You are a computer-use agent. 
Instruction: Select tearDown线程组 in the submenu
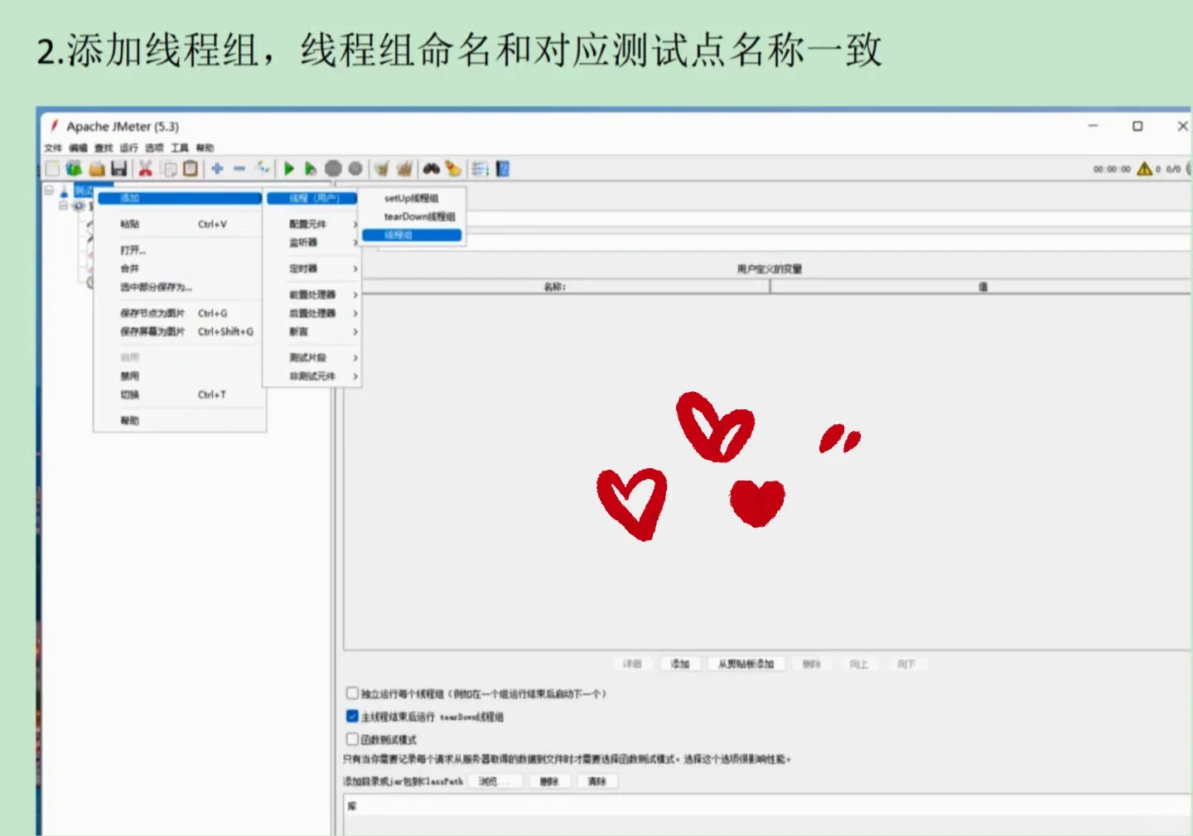412,216
